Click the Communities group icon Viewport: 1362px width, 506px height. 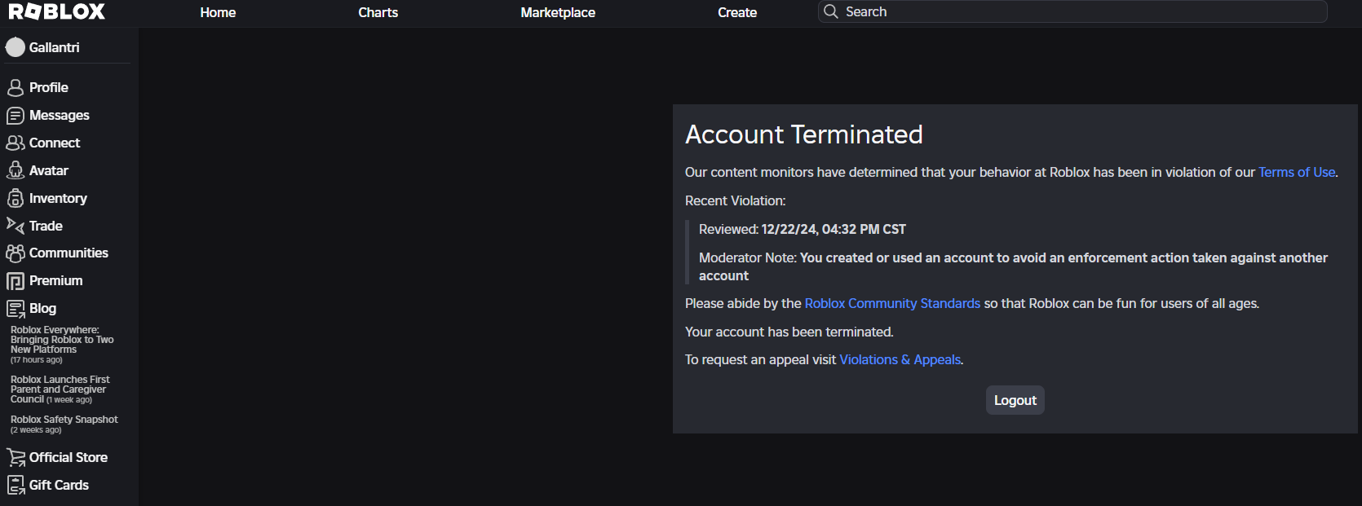pos(15,253)
